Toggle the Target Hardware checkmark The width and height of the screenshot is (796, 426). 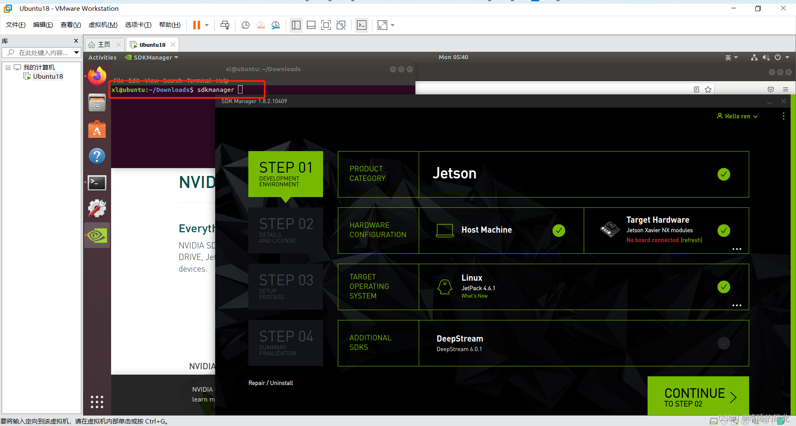pos(724,231)
